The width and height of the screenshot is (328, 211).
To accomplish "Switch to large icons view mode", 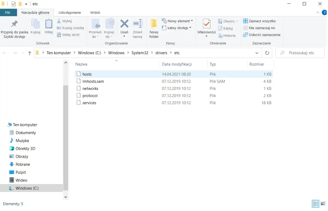I will (x=323, y=204).
